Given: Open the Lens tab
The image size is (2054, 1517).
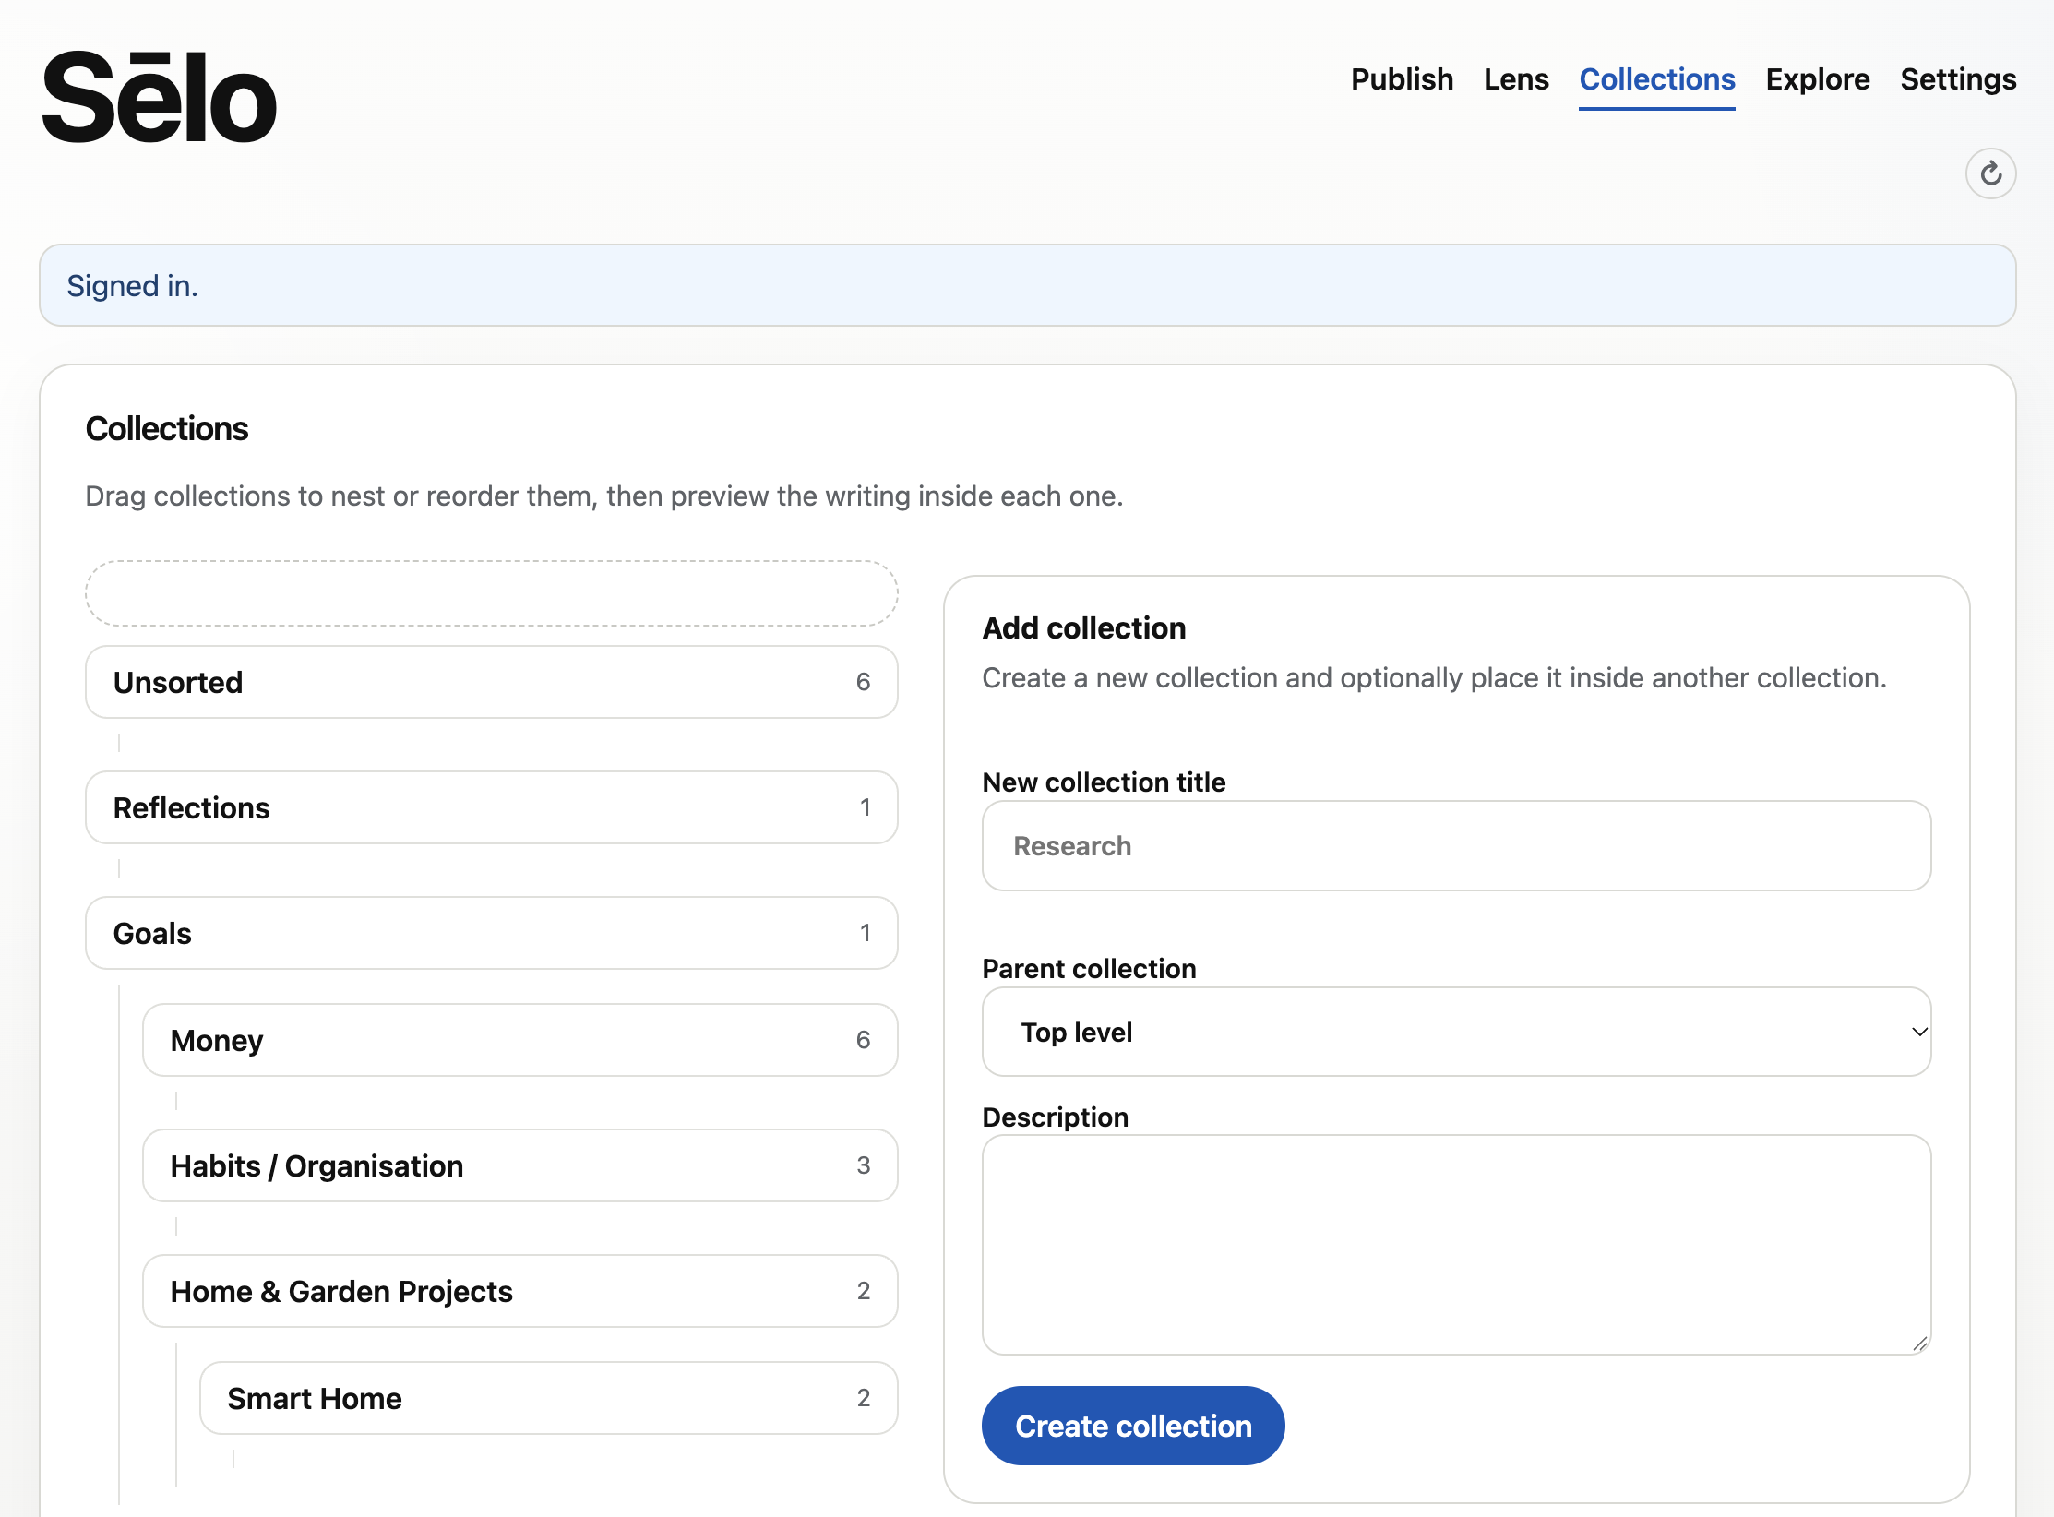Looking at the screenshot, I should 1516,79.
